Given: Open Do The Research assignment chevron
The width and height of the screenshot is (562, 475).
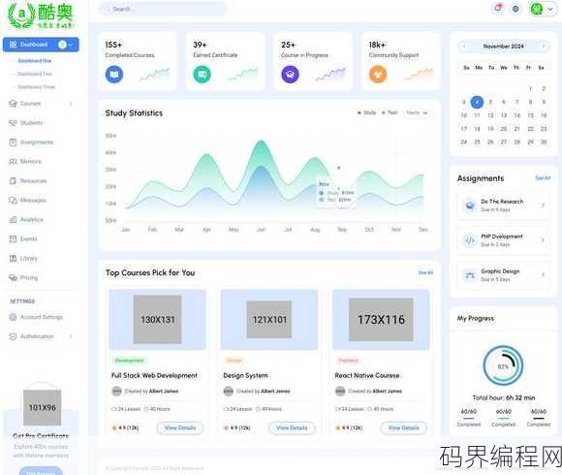Looking at the screenshot, I should point(543,206).
